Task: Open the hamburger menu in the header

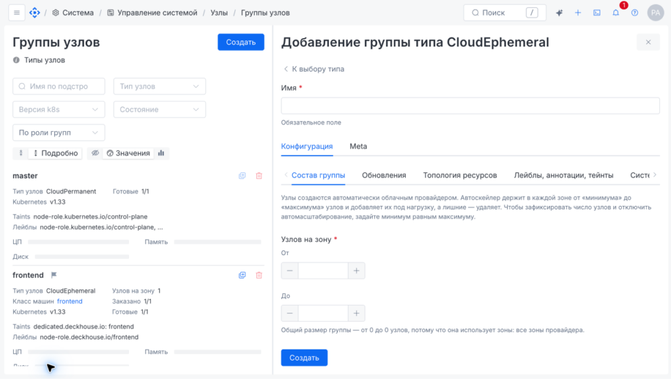Action: click(x=16, y=13)
